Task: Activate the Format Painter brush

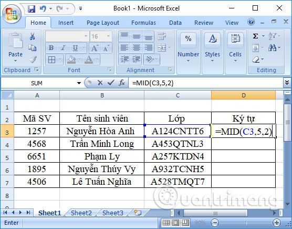Action: tap(33, 59)
